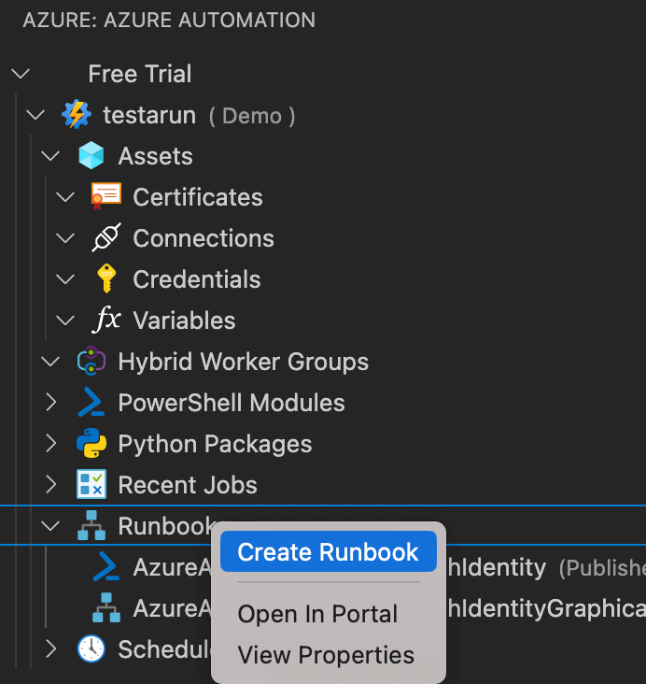Click the Certificates icon
Screen dimensions: 646x684
tap(106, 196)
